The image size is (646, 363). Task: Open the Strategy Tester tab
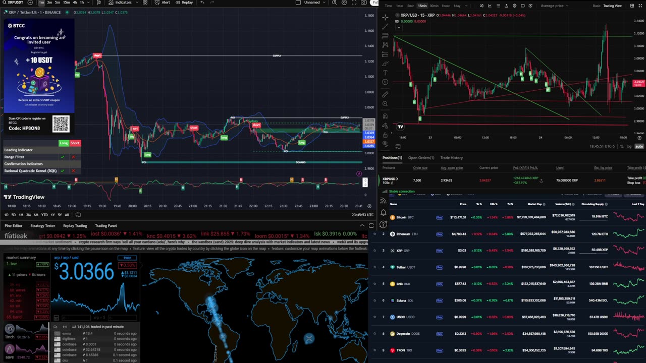click(43, 226)
